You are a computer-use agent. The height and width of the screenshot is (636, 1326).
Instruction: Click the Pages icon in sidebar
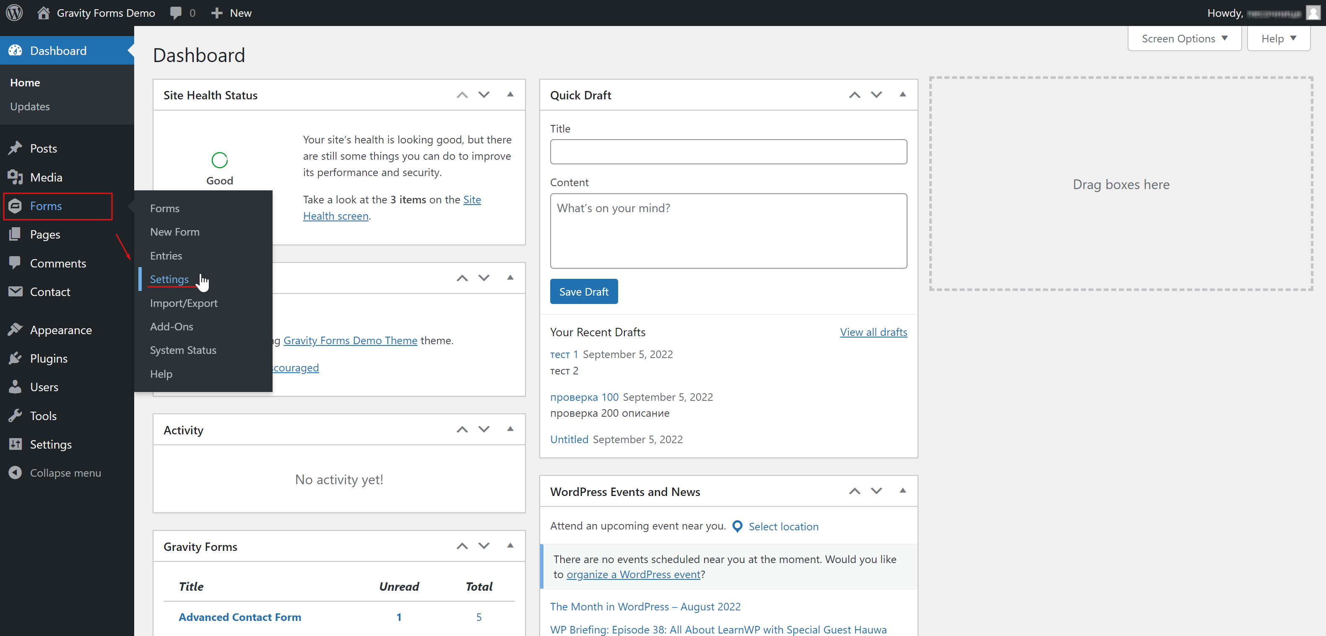[15, 234]
